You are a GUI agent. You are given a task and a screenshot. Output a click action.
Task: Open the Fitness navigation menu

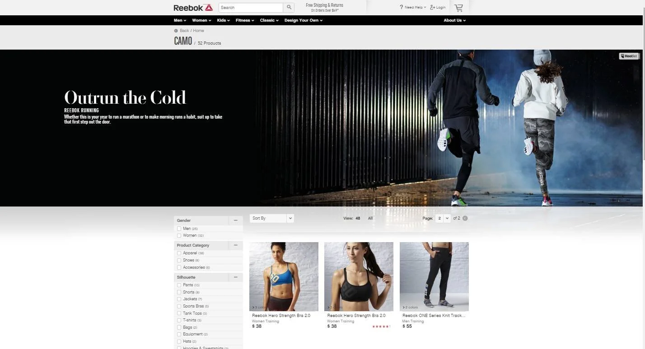point(245,20)
